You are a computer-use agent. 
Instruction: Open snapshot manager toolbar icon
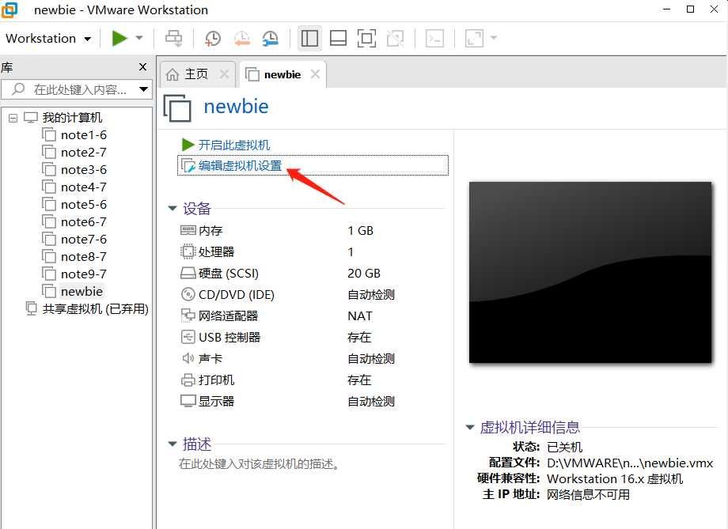(x=270, y=39)
